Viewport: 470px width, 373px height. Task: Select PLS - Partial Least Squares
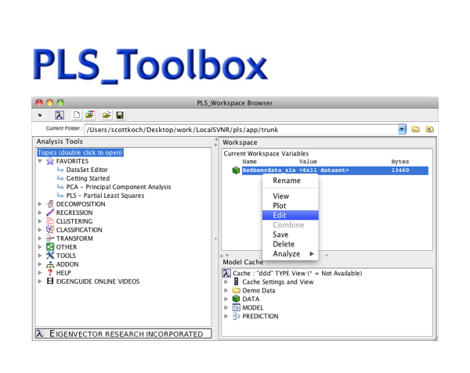[105, 195]
